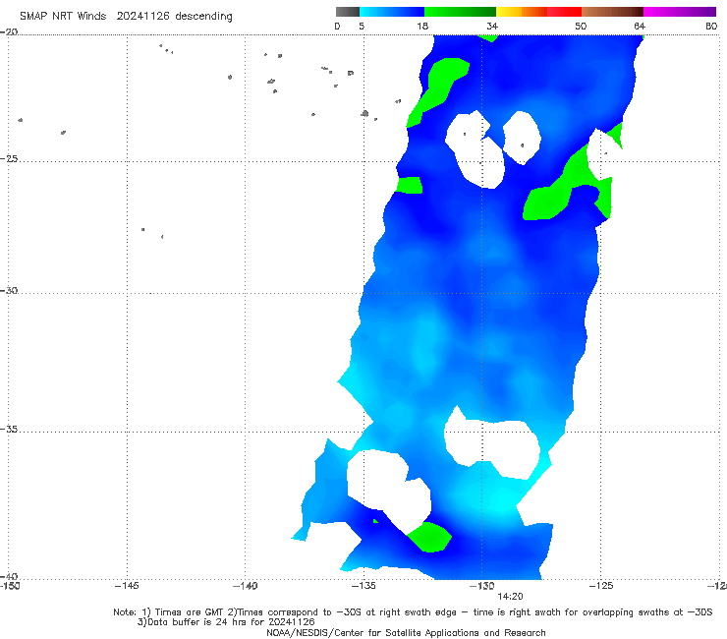Click the longitude label '-145'

127,586
